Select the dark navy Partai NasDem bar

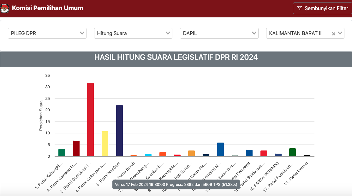[119, 131]
